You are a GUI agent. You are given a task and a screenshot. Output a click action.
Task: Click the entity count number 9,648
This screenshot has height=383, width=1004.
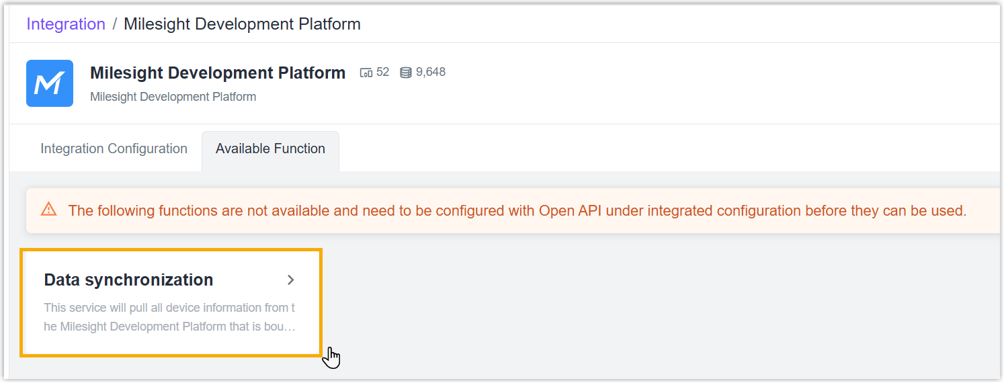pos(430,72)
